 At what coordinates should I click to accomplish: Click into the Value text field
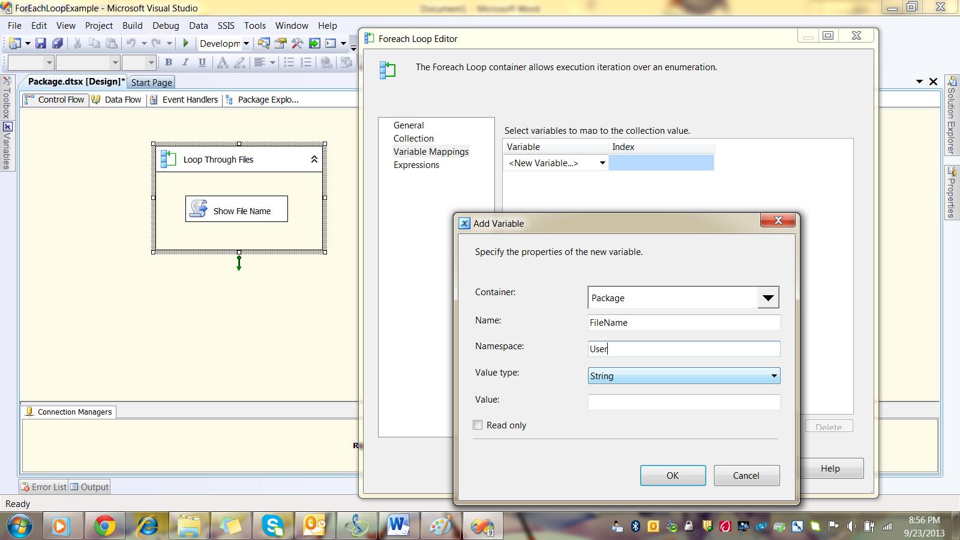click(x=683, y=402)
